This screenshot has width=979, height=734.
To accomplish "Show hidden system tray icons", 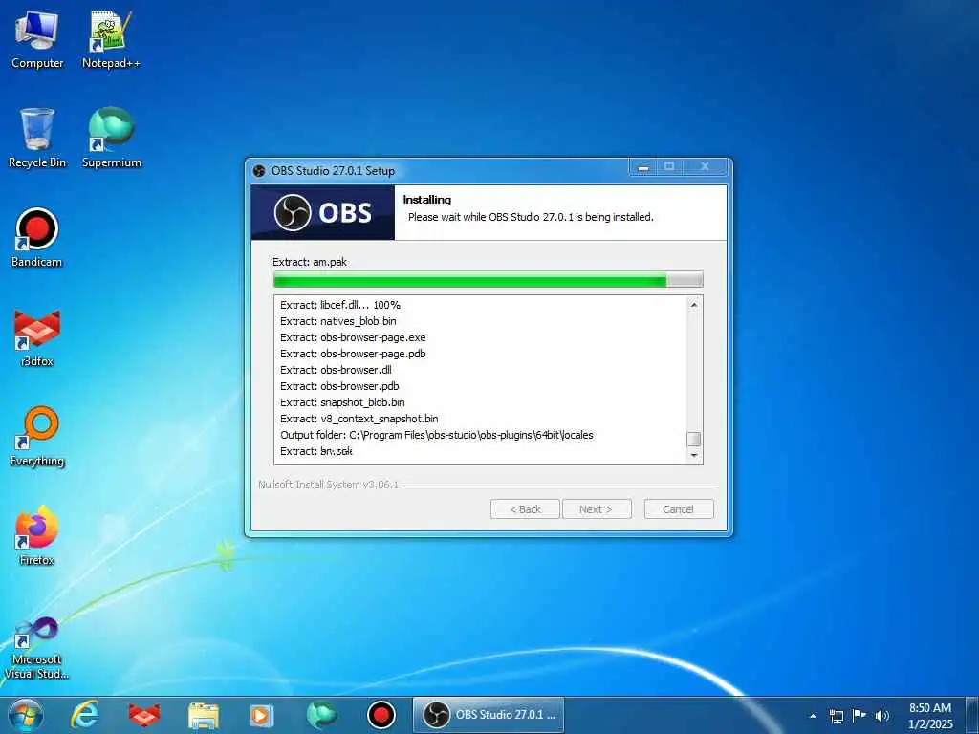I will [813, 716].
